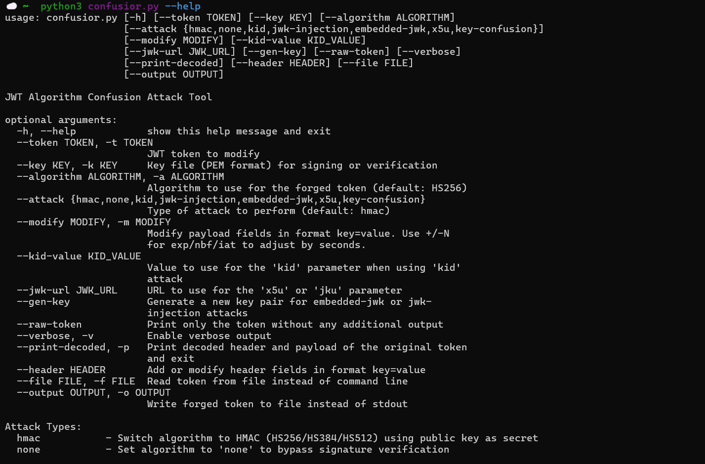Click "python3" in the typed command
This screenshot has height=464, width=705.
[x=61, y=6]
